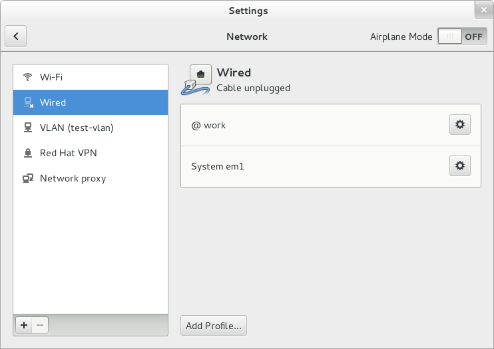Click the Wi-Fi signal icon in sidebar
The width and height of the screenshot is (494, 349).
click(x=28, y=77)
